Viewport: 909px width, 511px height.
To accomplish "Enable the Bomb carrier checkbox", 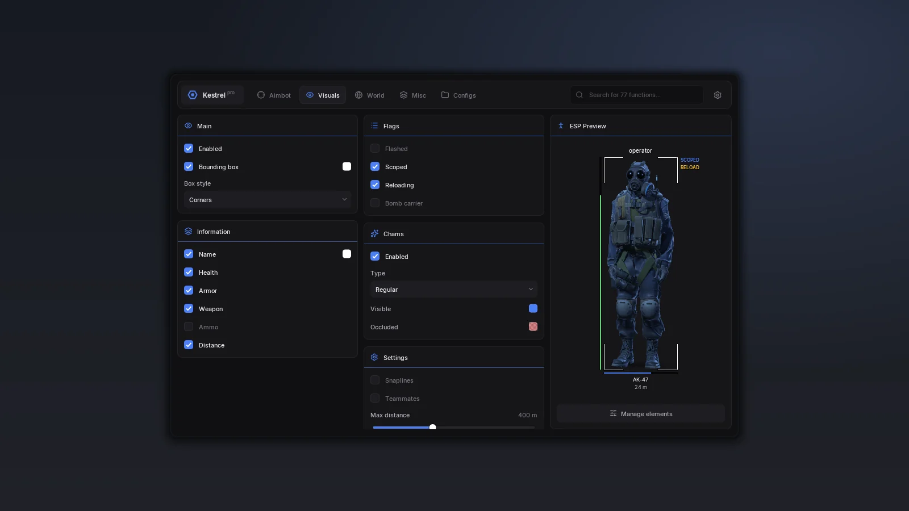I will coord(375,203).
